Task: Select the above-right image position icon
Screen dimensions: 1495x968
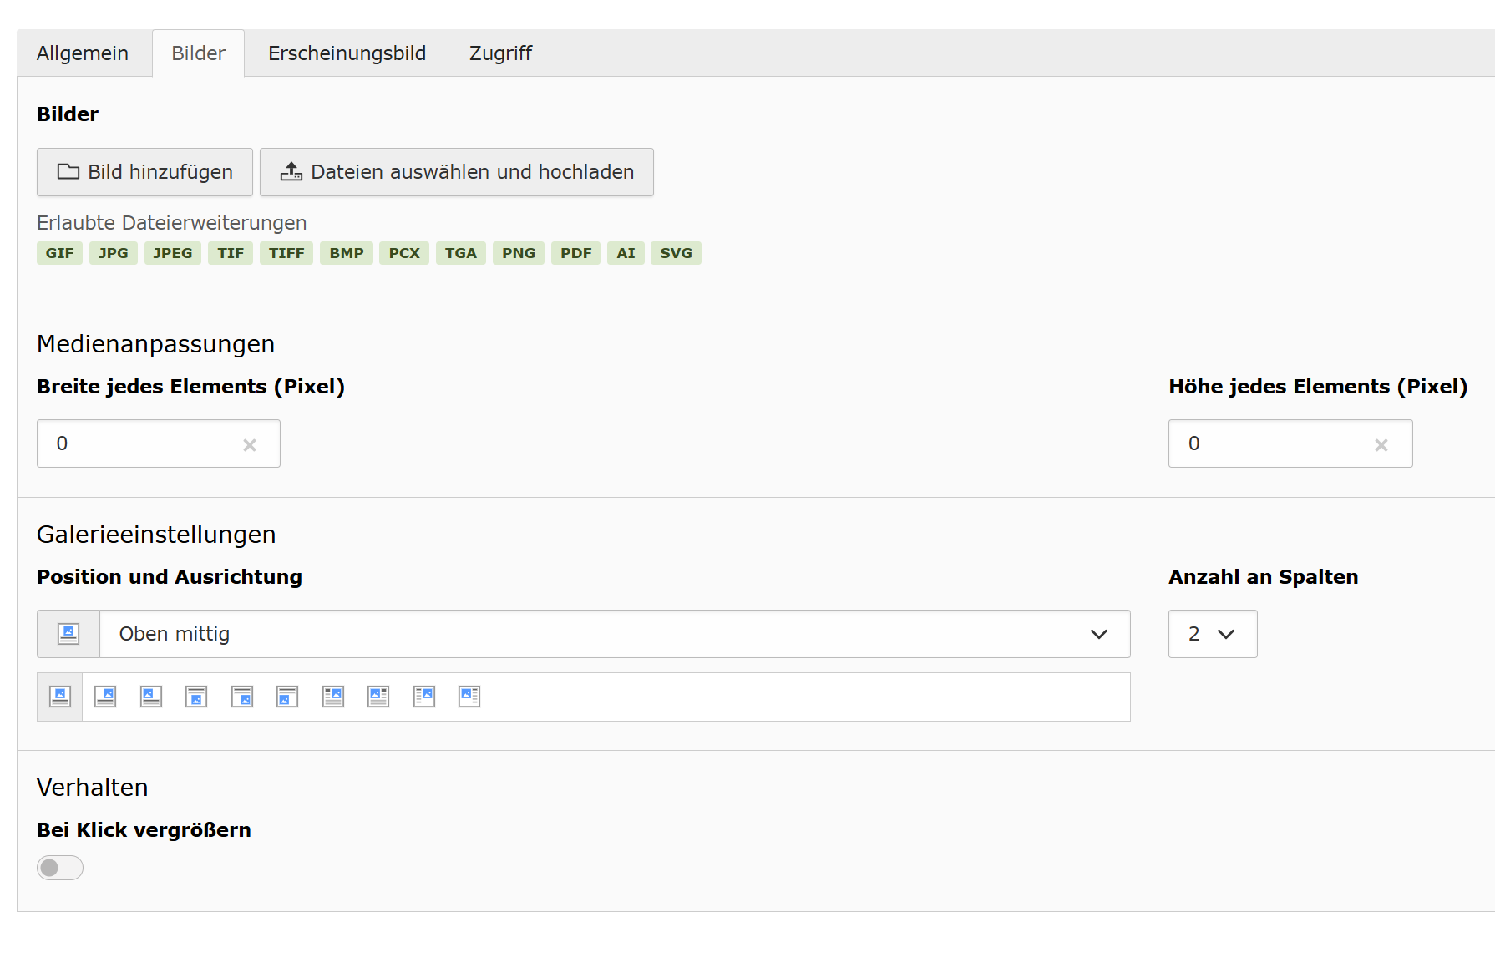Action: pyautogui.click(x=105, y=697)
